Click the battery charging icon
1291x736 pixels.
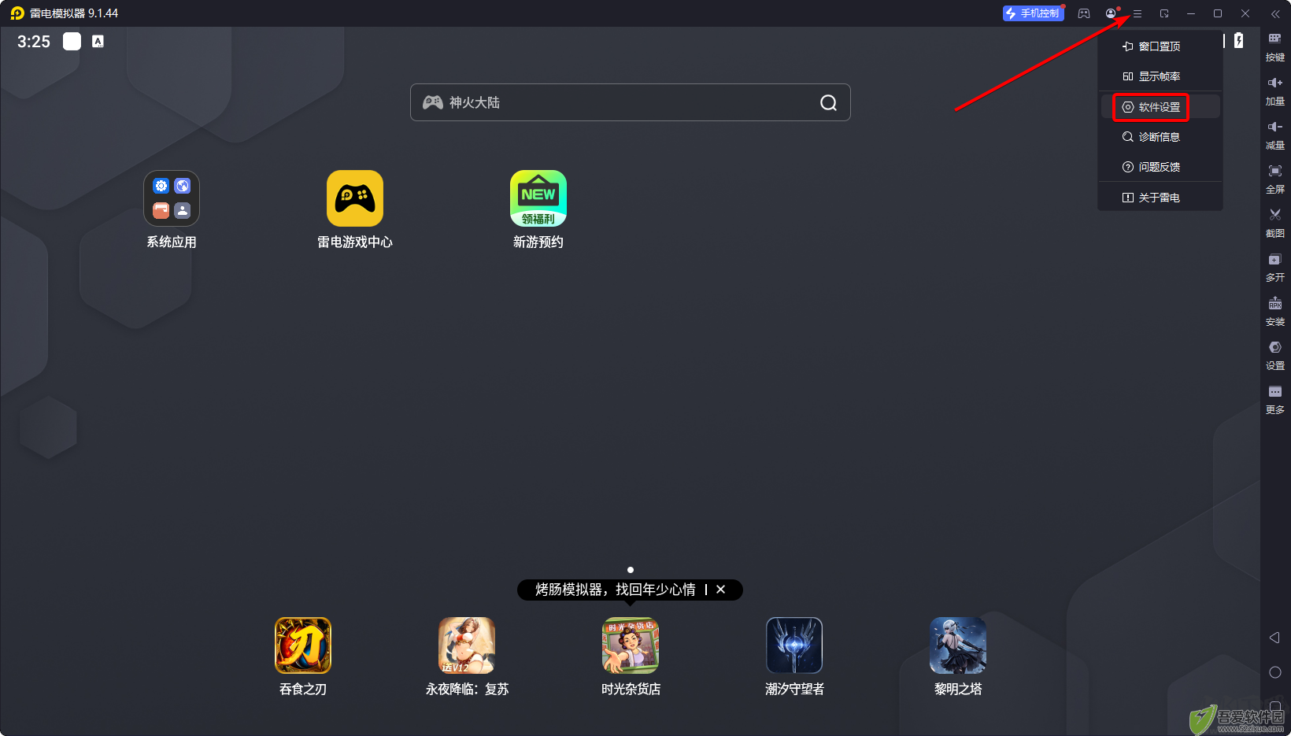1239,41
